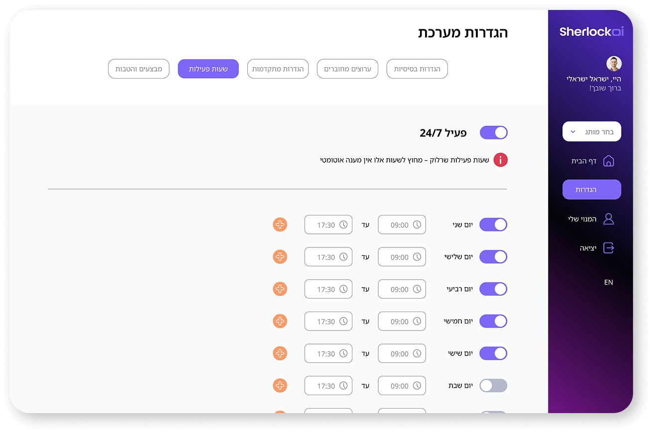
Task: Add time slot for יום שני
Action: tap(280, 225)
